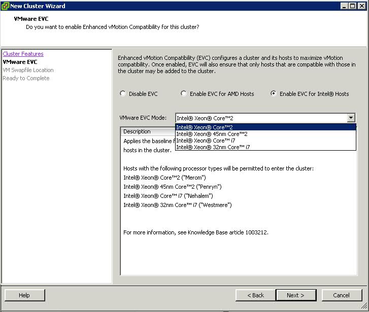Choose Intel Xeon Core 2 highlighted option
Viewport: 369px width, 312px height.
pyautogui.click(x=265, y=127)
